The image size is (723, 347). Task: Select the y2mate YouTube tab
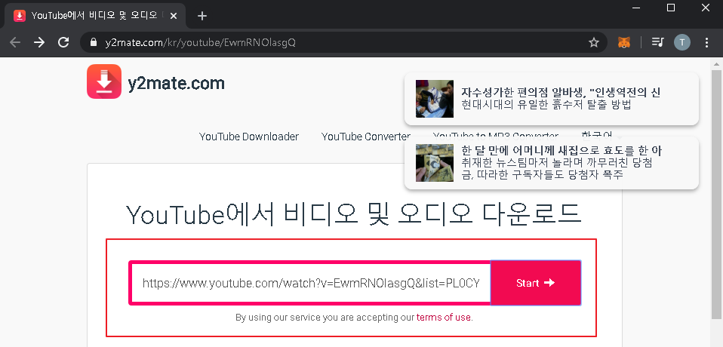95,16
